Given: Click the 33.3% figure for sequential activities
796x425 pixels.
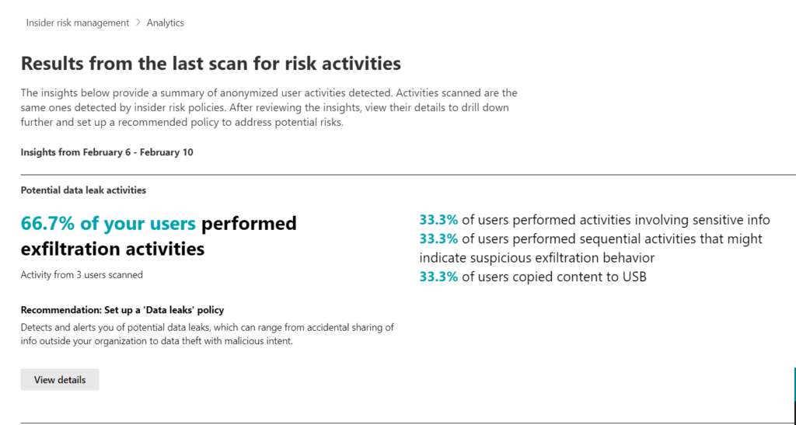Looking at the screenshot, I should click(438, 239).
